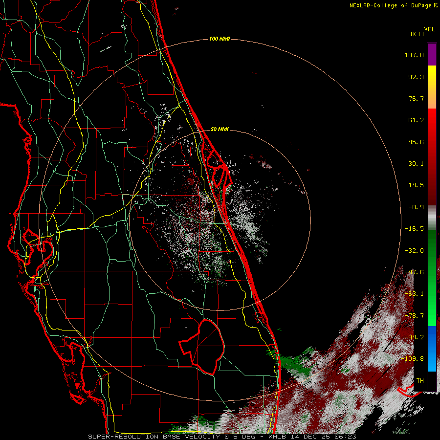
Task: Select the -78.7 scale value
Action: pos(414,316)
